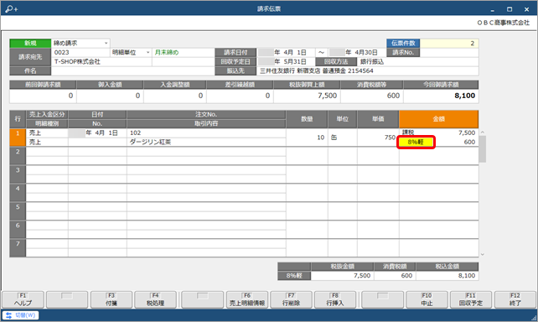
Task: Open the 明細単位 dropdown
Action: pos(147,53)
